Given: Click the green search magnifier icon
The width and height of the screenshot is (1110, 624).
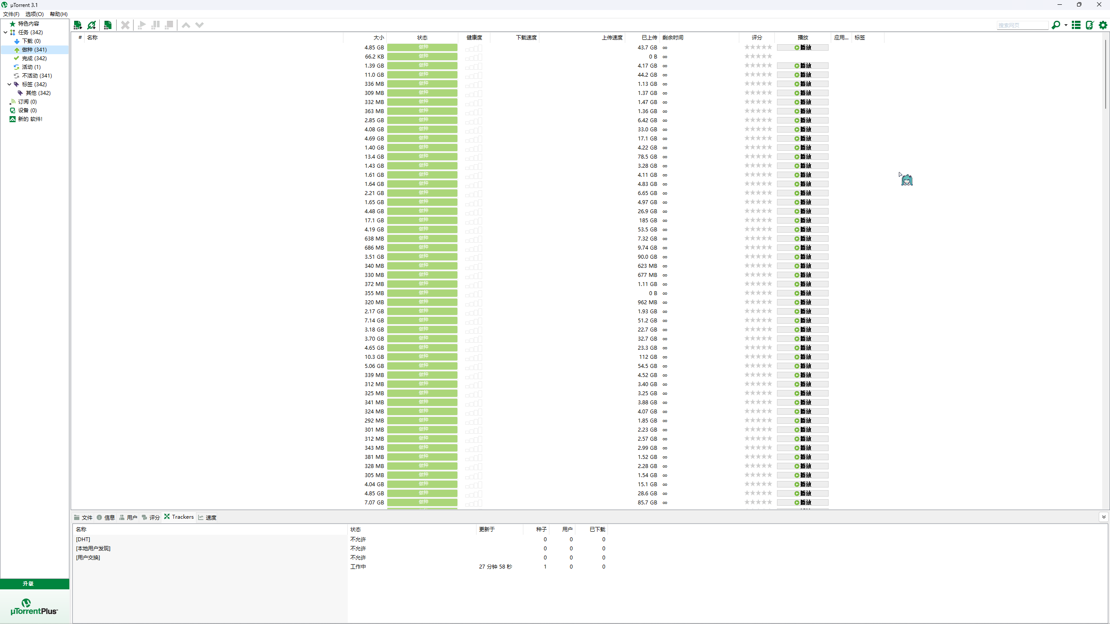Looking at the screenshot, I should pos(1056,25).
